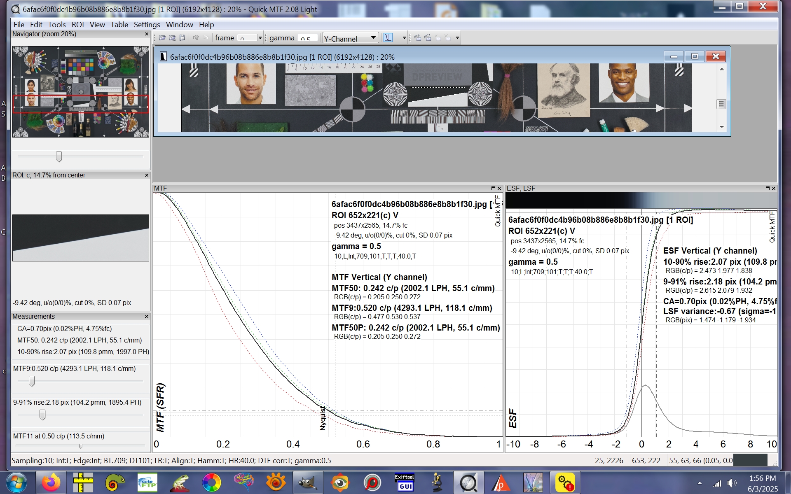The height and width of the screenshot is (494, 791).
Task: Click the Undo arrow toolbar icon
Action: click(196, 38)
